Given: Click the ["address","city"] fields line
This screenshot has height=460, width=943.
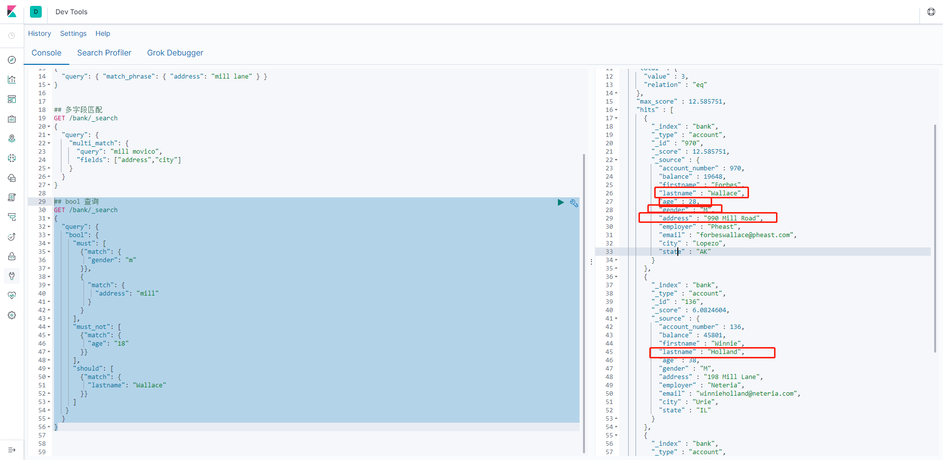Looking at the screenshot, I should pyautogui.click(x=129, y=160).
